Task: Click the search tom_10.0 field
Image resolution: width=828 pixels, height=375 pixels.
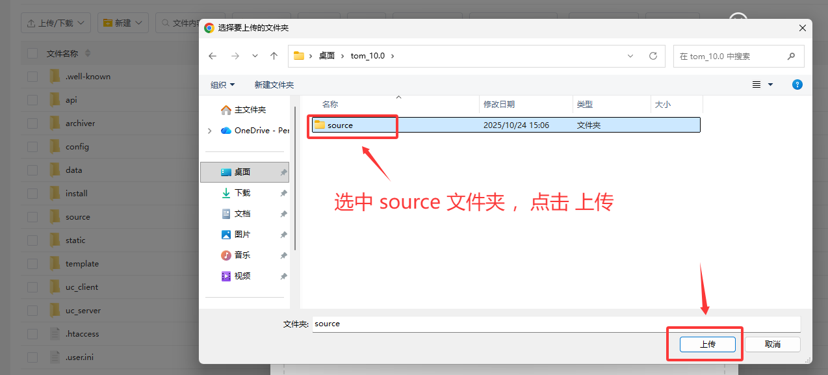Action: (x=731, y=57)
